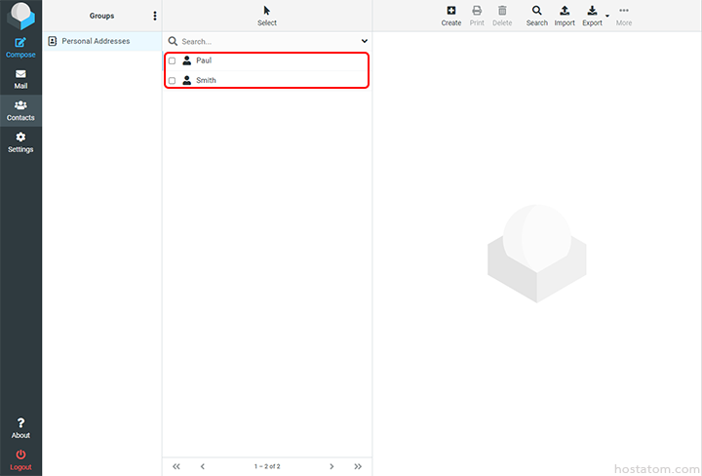Go to the Mail section

20,79
